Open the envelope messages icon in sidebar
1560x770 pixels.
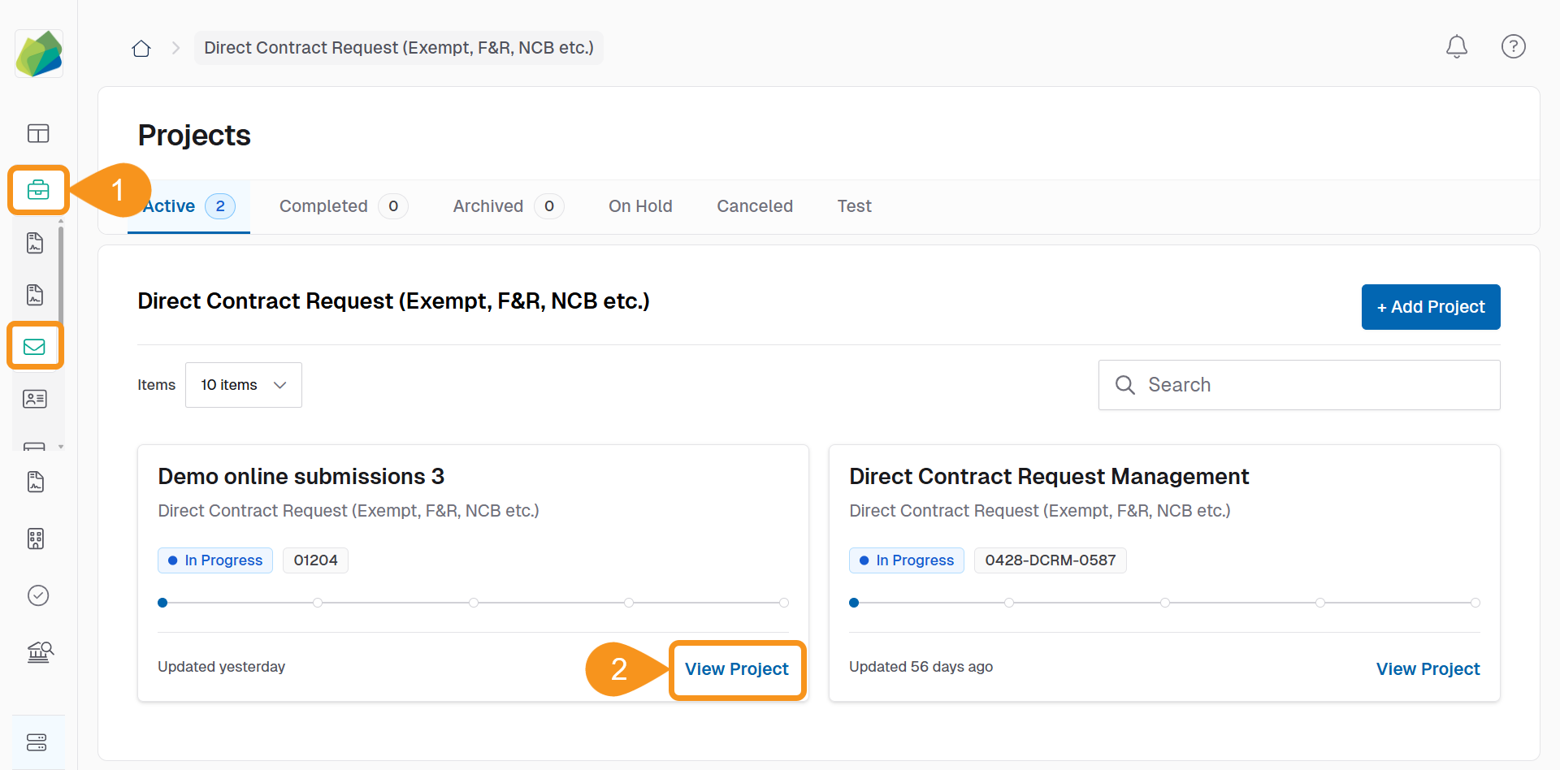35,347
